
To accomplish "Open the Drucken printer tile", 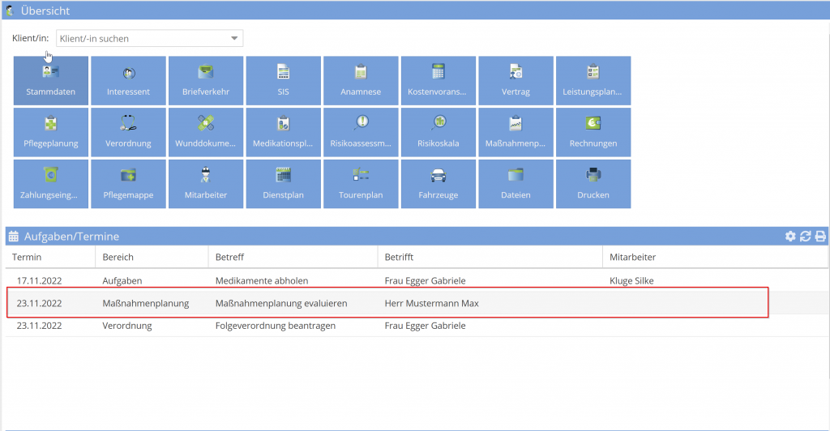I will click(x=593, y=184).
